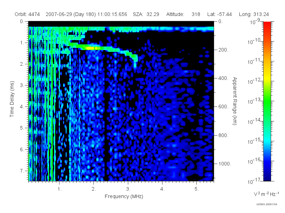Click the '7.' time delay tick label
This screenshot has height=213, width=285.
(22, 171)
